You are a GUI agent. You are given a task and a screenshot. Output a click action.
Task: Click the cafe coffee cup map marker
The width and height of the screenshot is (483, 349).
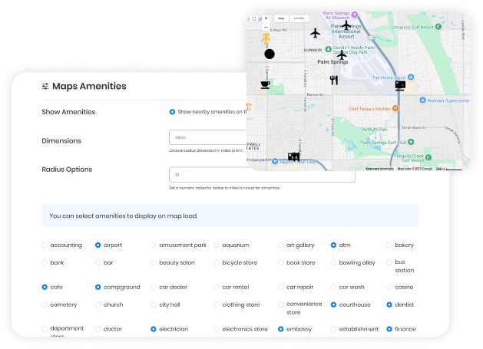pyautogui.click(x=265, y=84)
